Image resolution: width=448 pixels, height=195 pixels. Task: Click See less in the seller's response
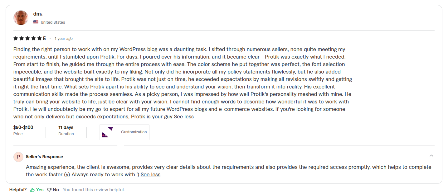click(150, 174)
